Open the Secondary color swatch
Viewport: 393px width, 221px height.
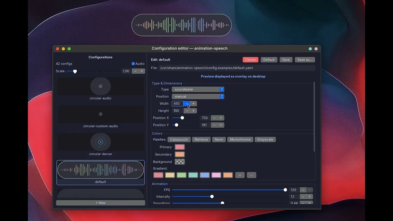[x=180, y=155]
